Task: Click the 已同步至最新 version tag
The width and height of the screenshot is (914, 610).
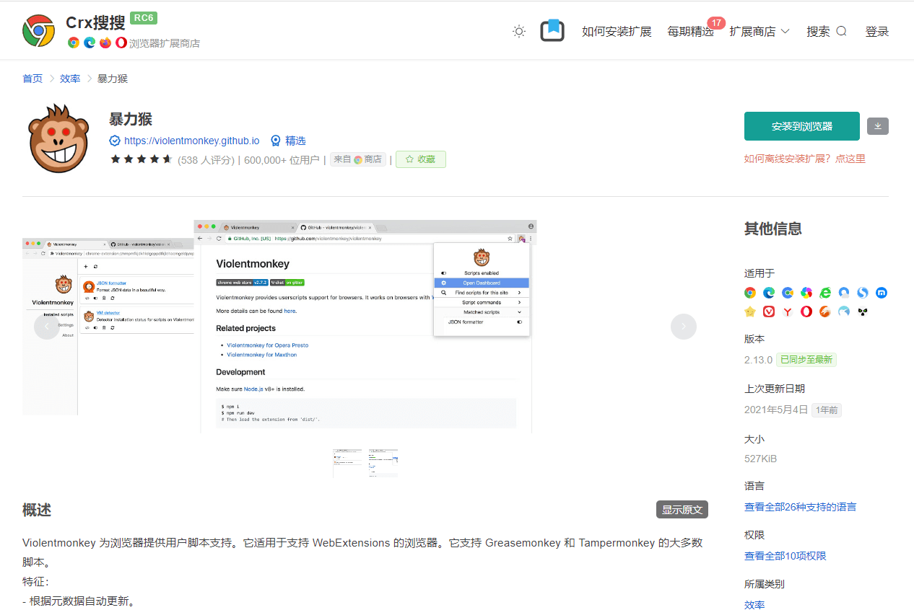Action: tap(806, 360)
